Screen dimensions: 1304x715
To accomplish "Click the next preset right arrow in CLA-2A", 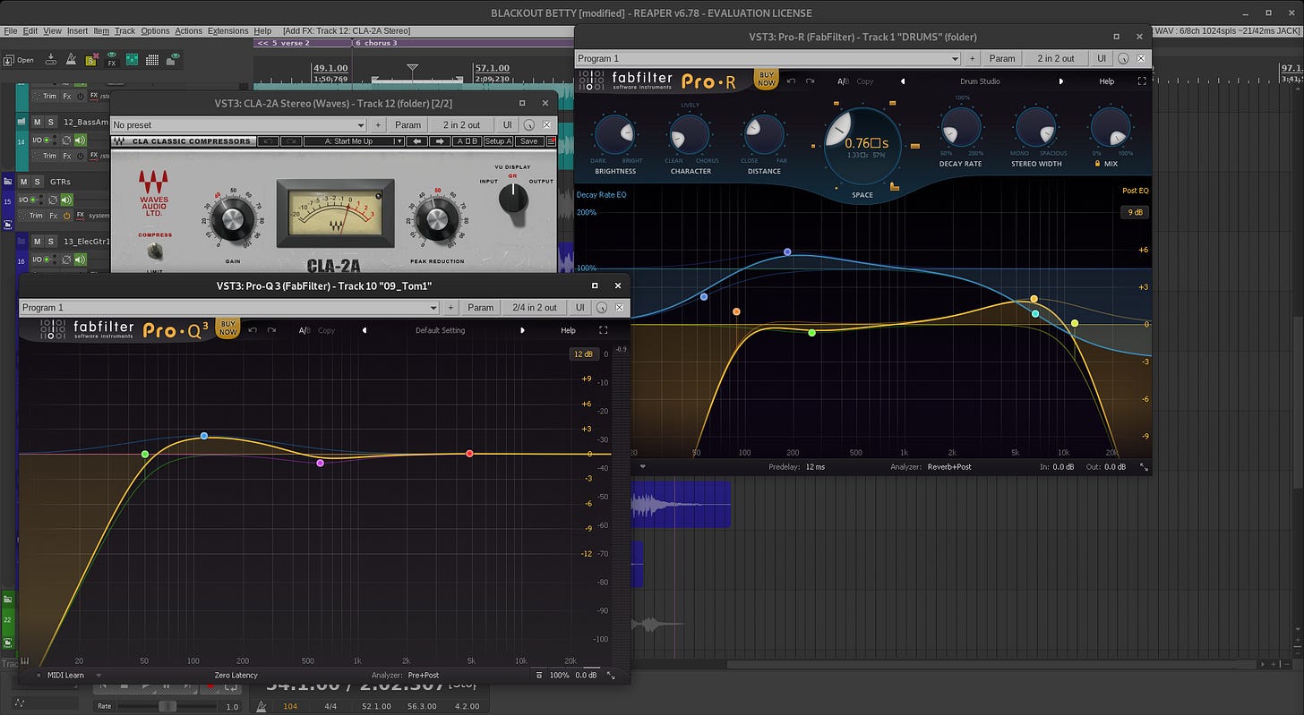I will [439, 141].
